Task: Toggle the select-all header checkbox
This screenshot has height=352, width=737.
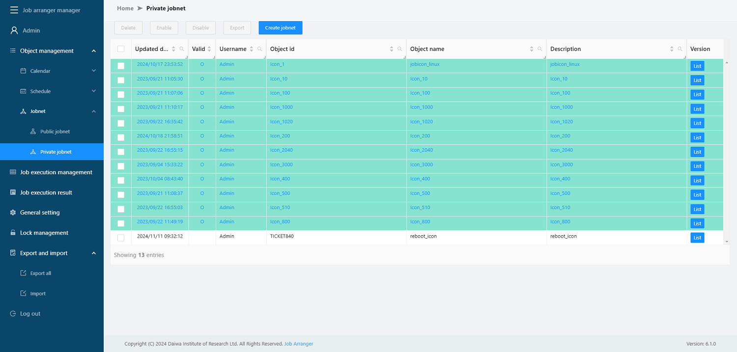Action: point(121,49)
